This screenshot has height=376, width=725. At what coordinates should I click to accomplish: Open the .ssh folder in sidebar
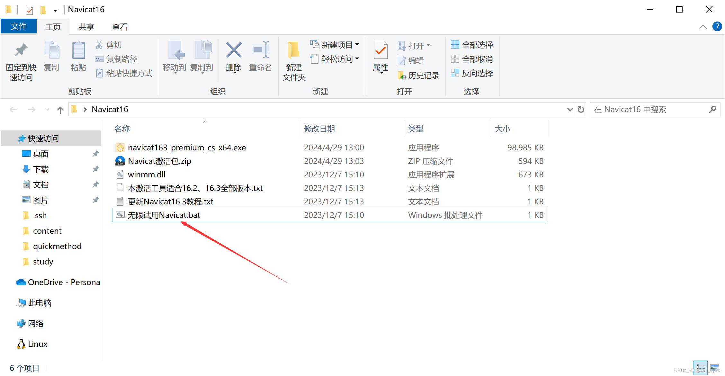tap(51, 215)
